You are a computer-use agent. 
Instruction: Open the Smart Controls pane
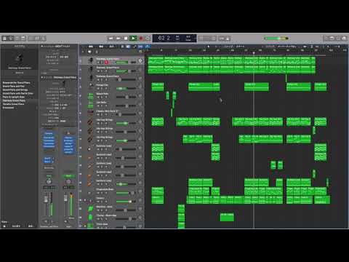point(31,39)
